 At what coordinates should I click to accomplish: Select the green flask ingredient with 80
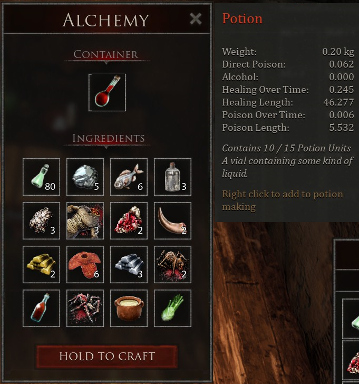point(41,177)
